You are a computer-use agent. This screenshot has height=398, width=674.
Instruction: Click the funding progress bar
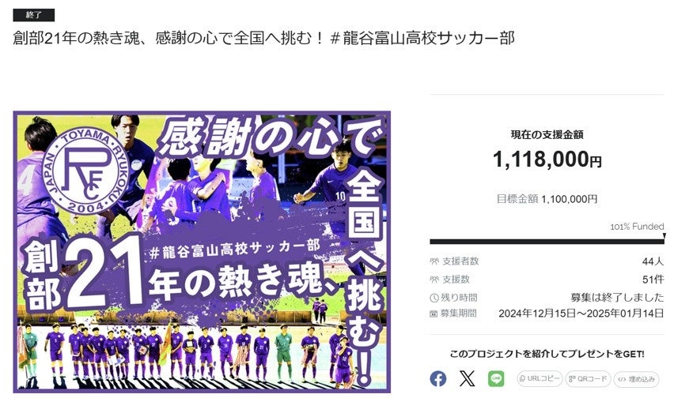[x=547, y=242]
